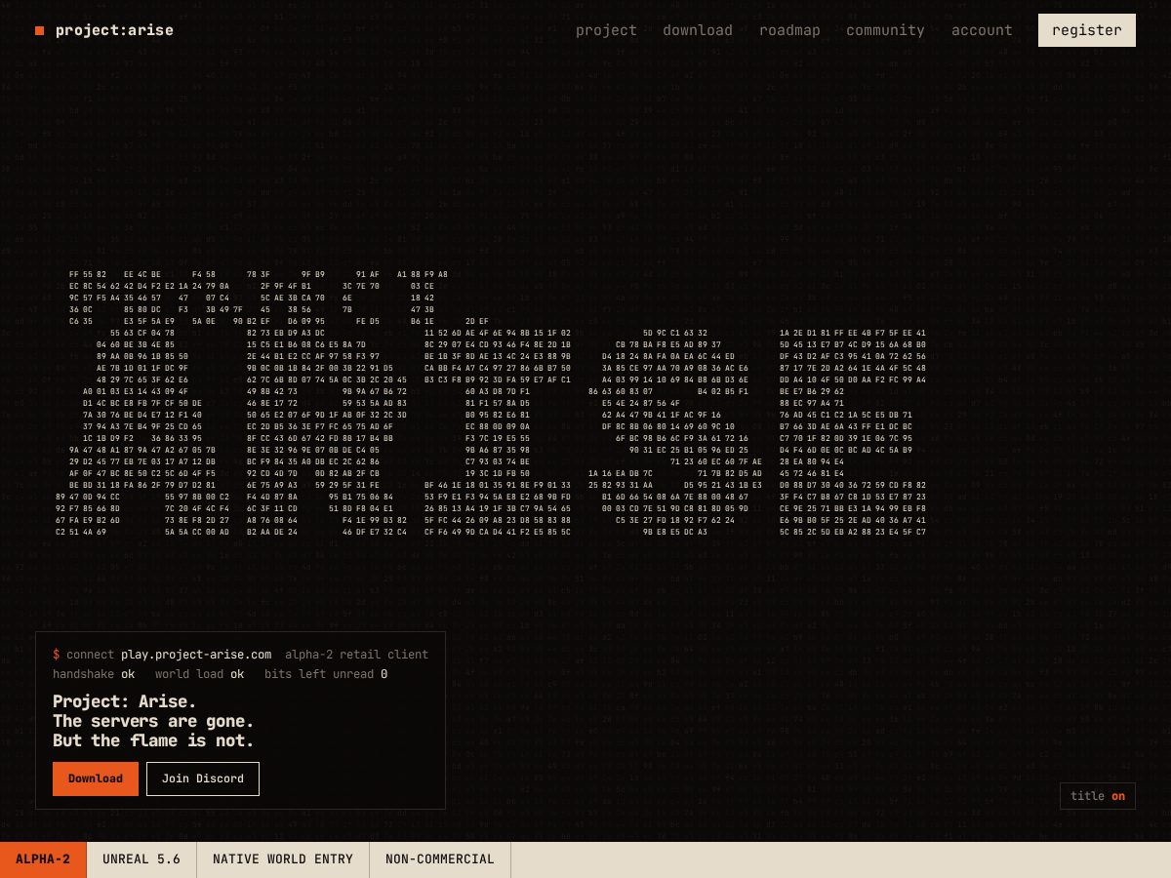
Task: Click the register button
Action: (x=1087, y=30)
